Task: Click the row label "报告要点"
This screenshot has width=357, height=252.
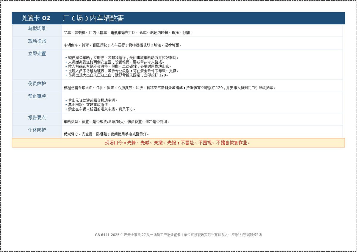Action: point(37,118)
